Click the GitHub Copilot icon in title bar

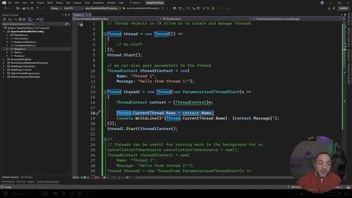tap(322, 3)
